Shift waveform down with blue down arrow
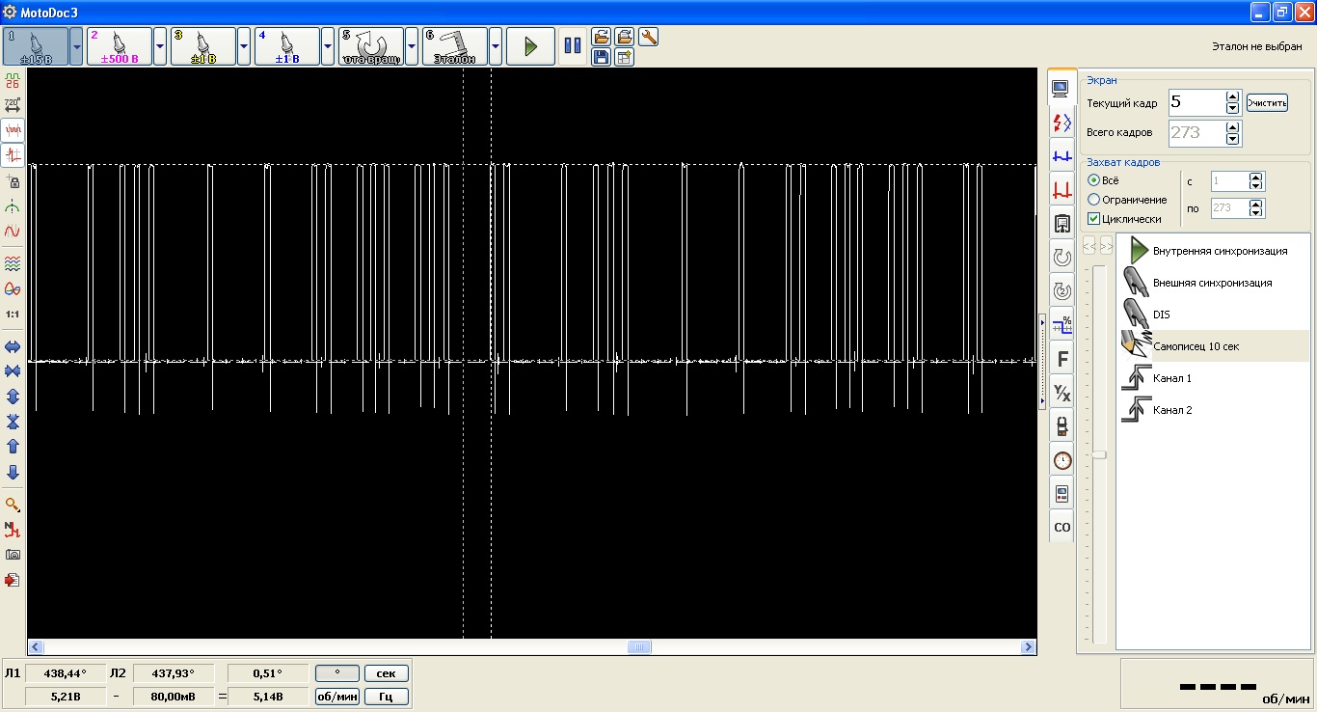Image resolution: width=1317 pixels, height=712 pixels. (x=13, y=472)
